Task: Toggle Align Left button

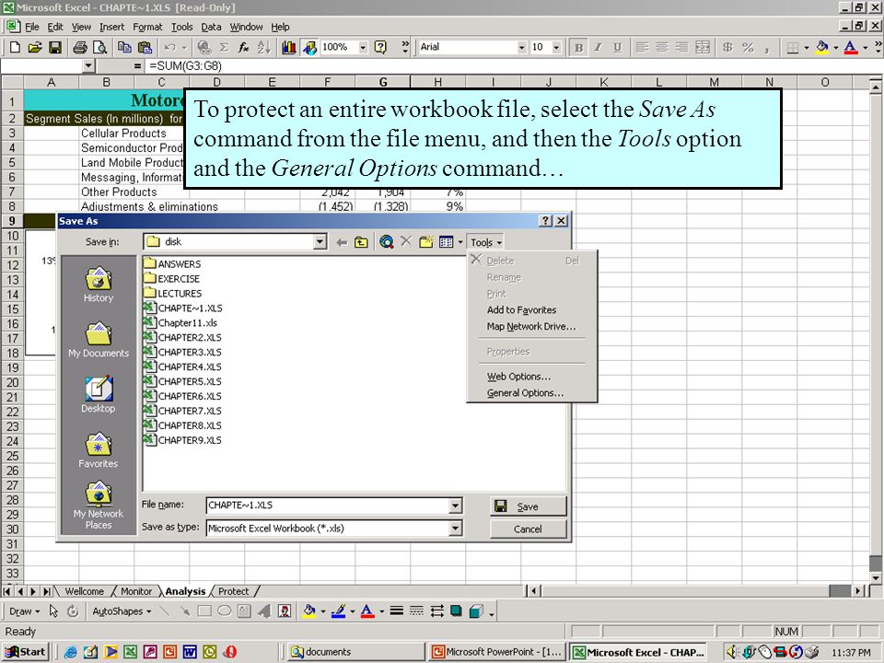Action: [x=642, y=47]
